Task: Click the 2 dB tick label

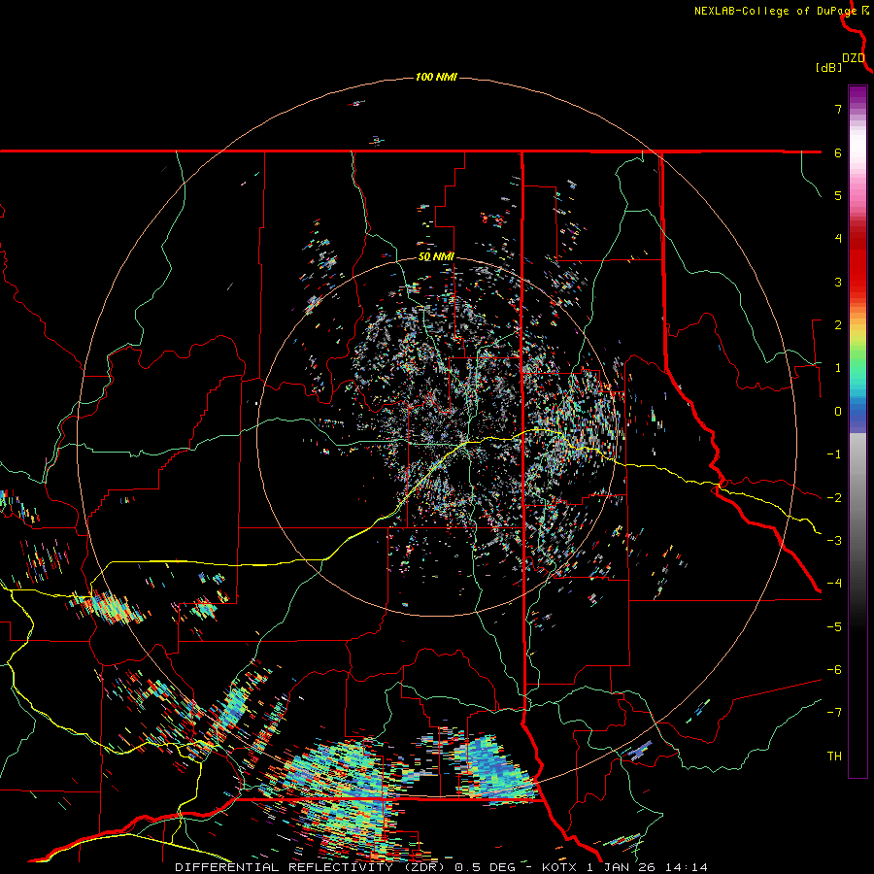Action: pyautogui.click(x=838, y=325)
